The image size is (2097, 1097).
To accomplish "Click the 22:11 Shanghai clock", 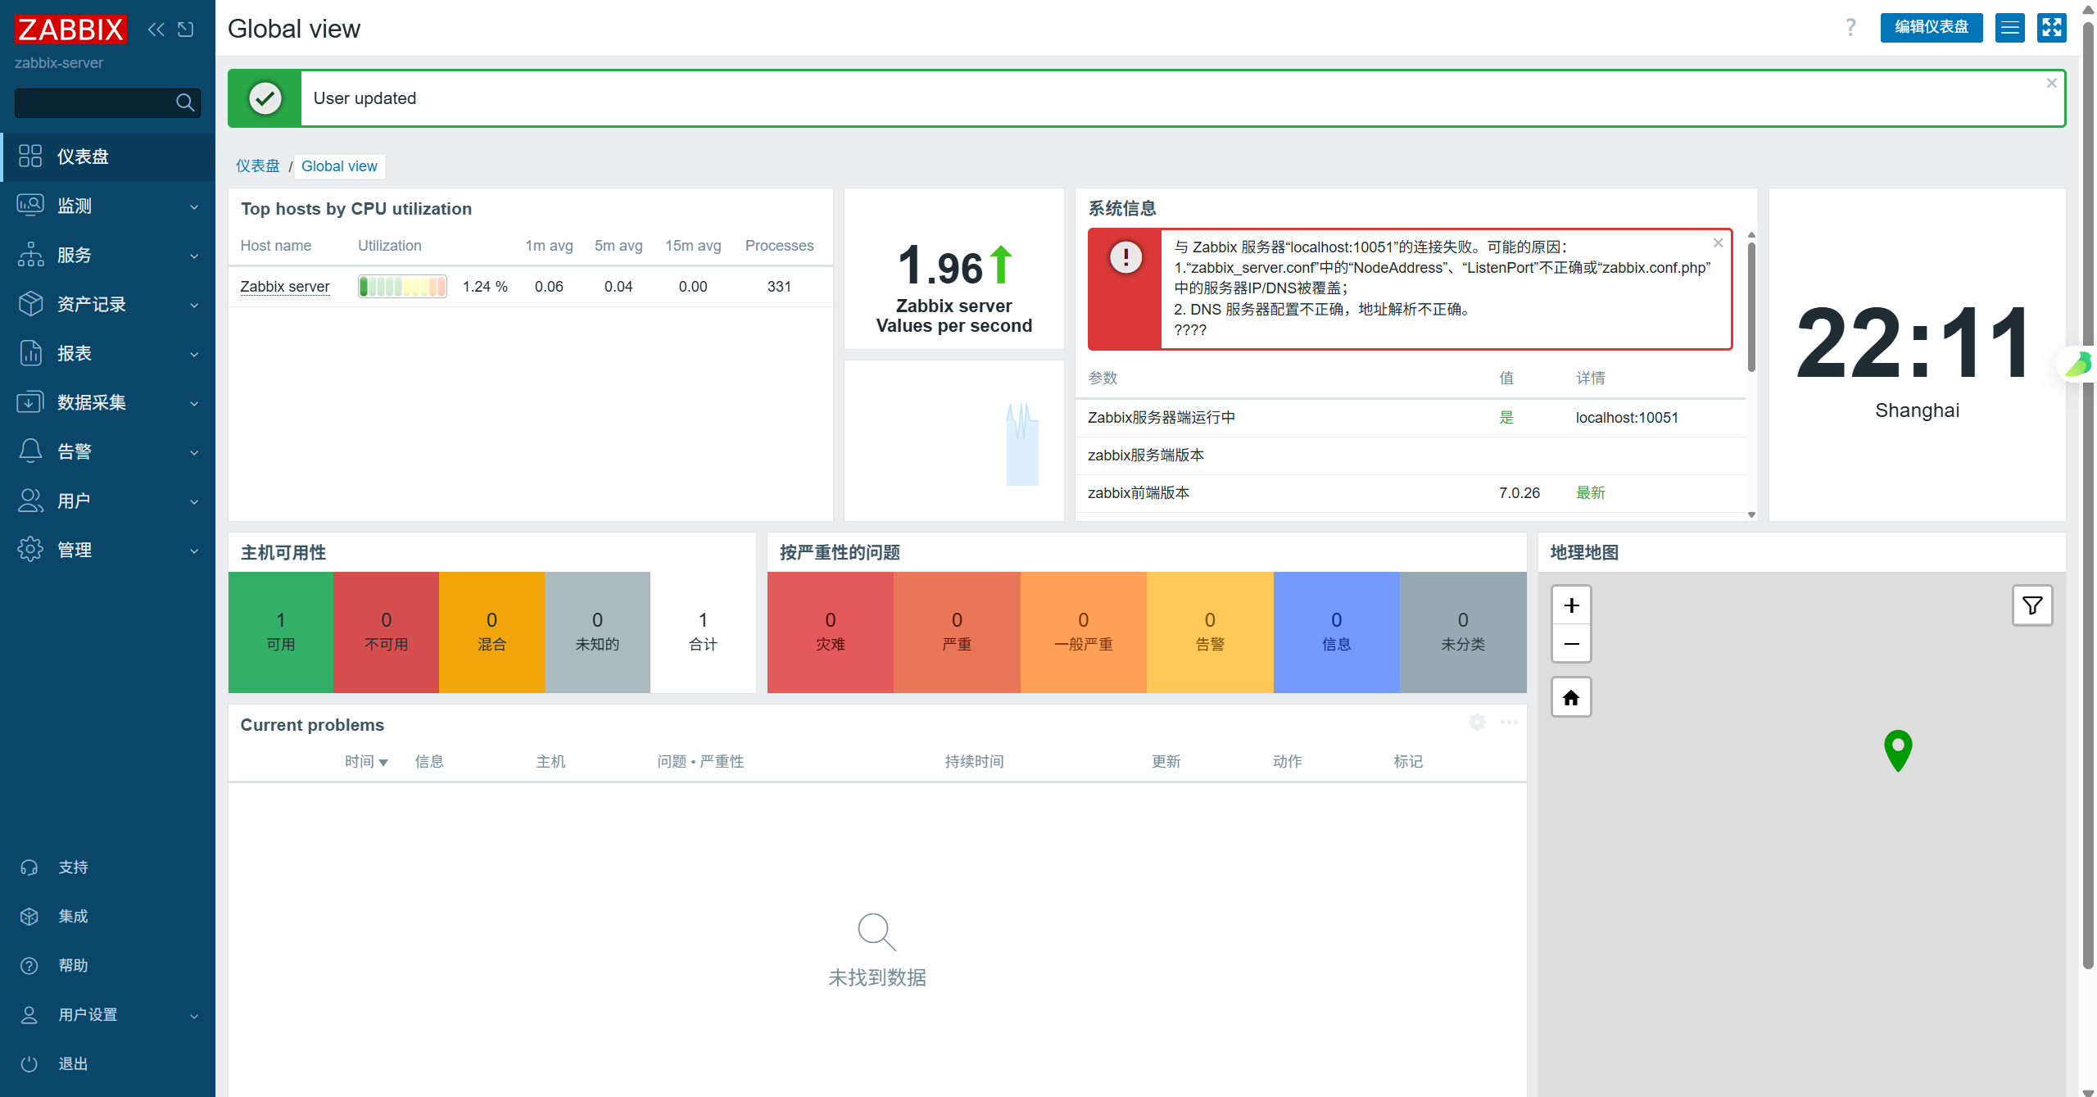I will (1917, 356).
